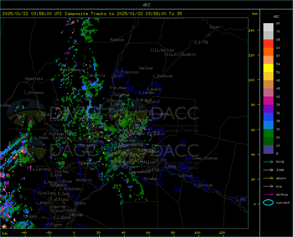Viewport: 293px width, 237px height.
Task: Click the red 60 dBZ color swatch
Action: click(268, 44)
